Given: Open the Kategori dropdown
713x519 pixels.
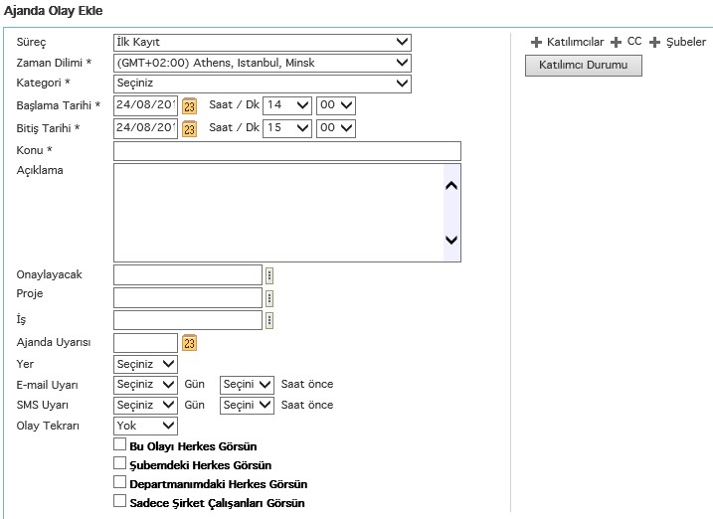Looking at the screenshot, I should pos(263,84).
